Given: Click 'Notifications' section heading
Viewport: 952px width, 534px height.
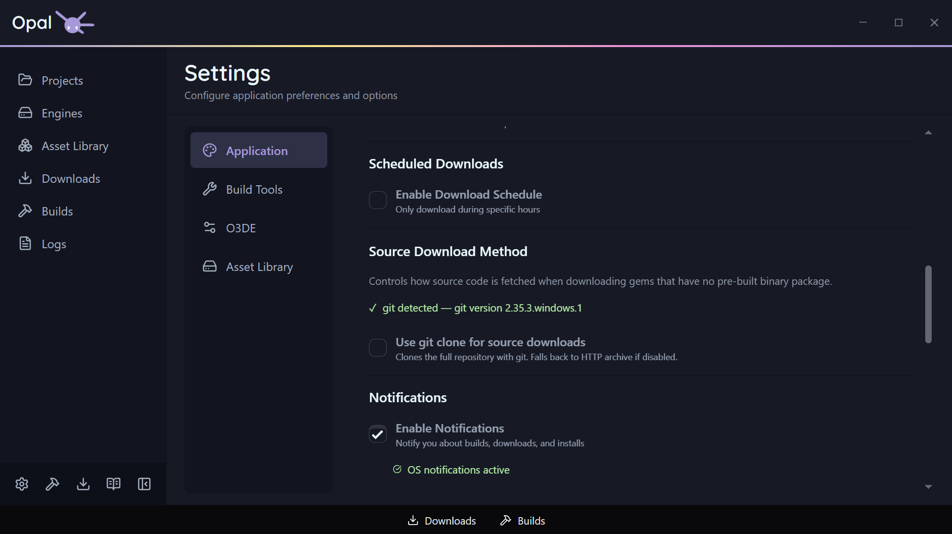Looking at the screenshot, I should [408, 398].
